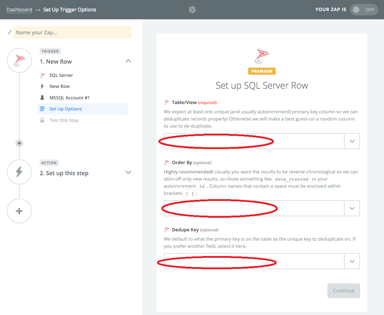Viewport: 384px width, 315px height.
Task: Toggle the Zap ON/OFF switch
Action: tap(364, 10)
